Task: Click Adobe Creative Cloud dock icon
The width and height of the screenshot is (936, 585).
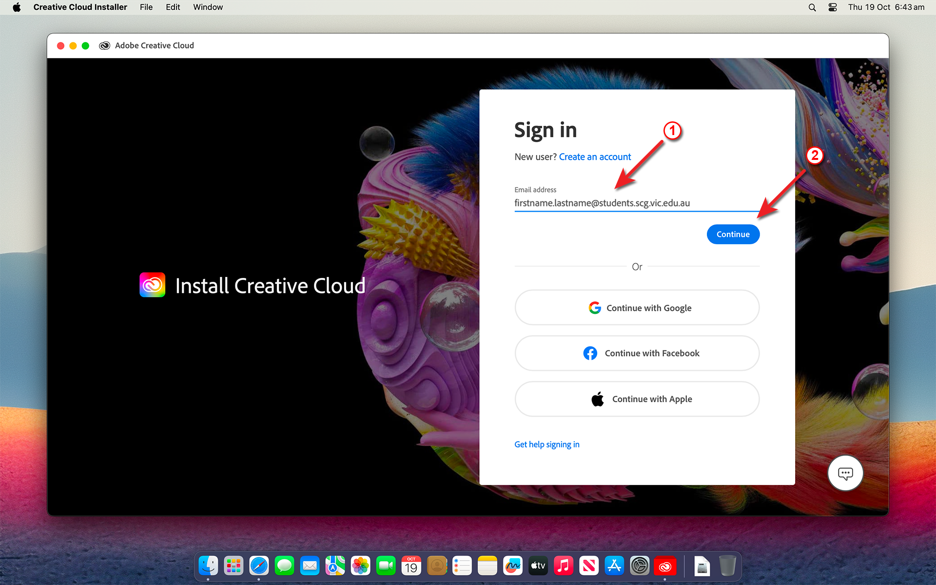Action: [x=665, y=566]
